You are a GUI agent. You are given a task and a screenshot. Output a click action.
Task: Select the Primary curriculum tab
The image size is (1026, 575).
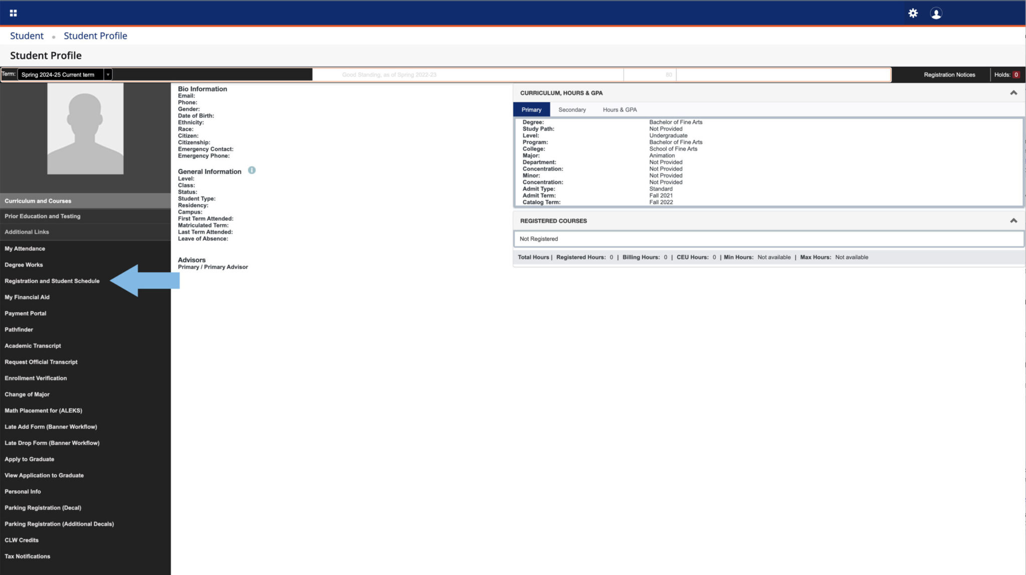coord(531,110)
